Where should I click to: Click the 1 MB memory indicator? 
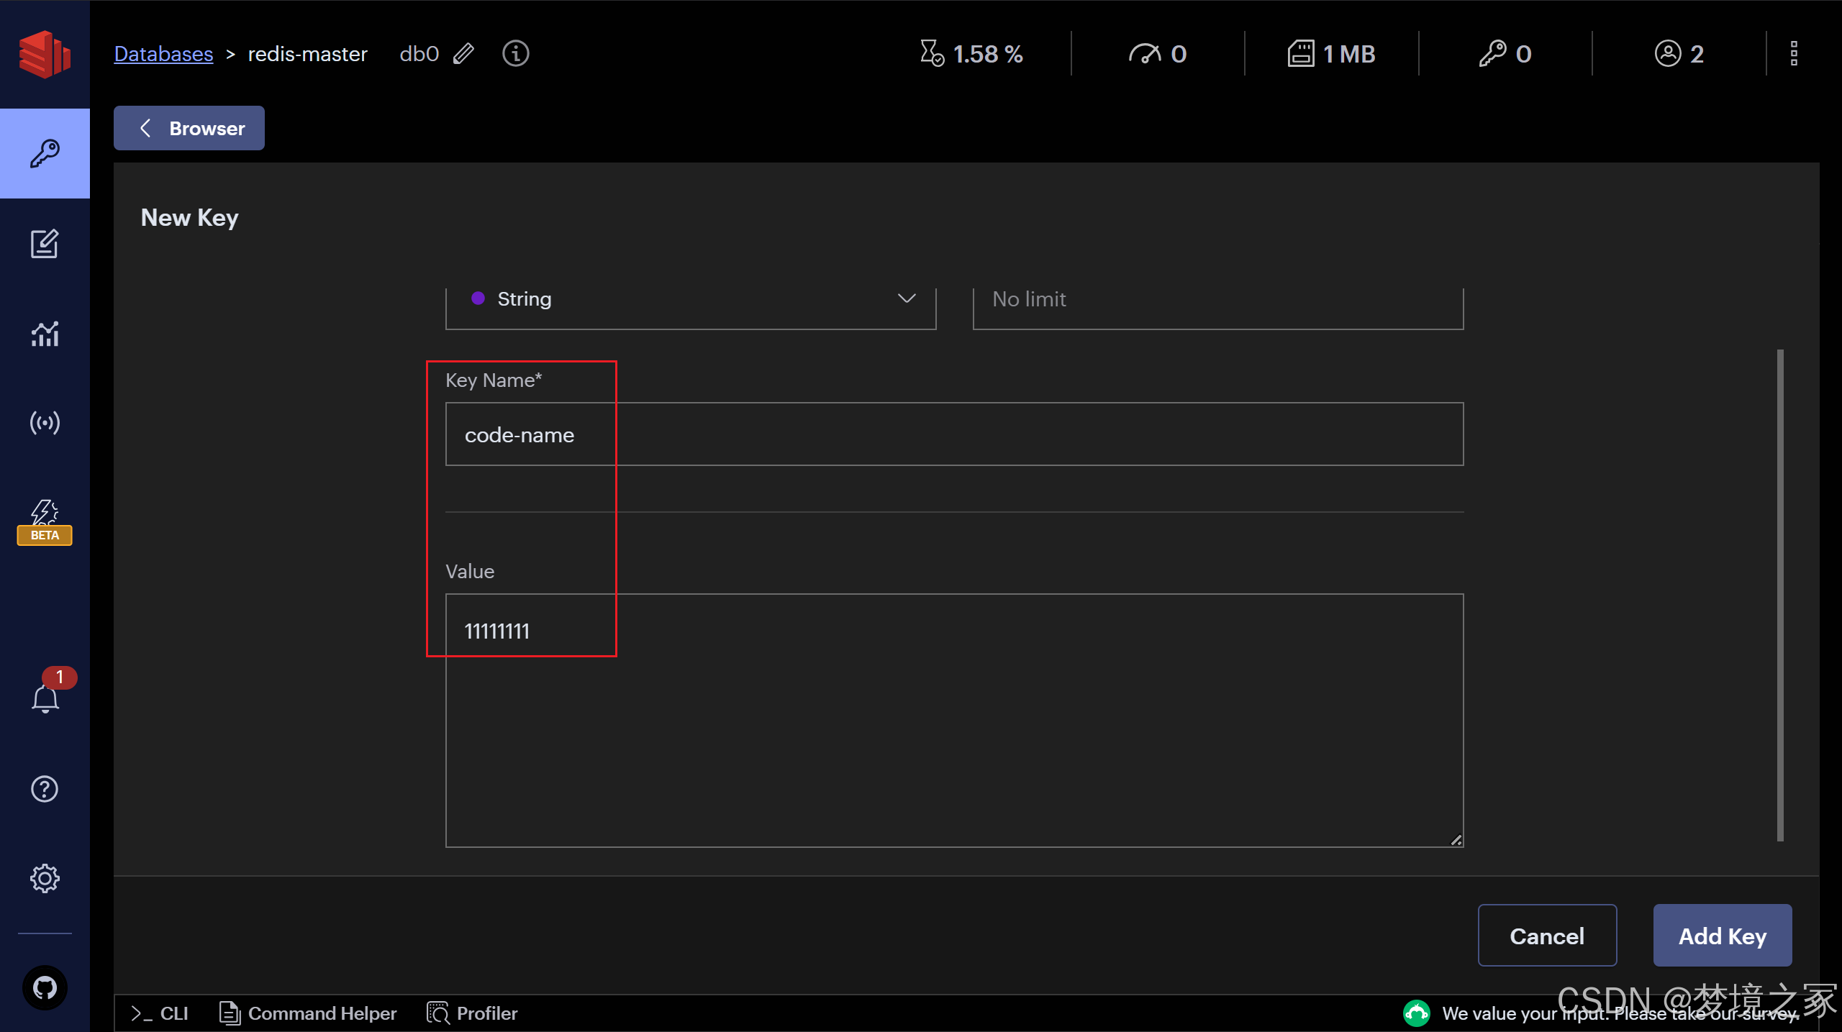1331,54
